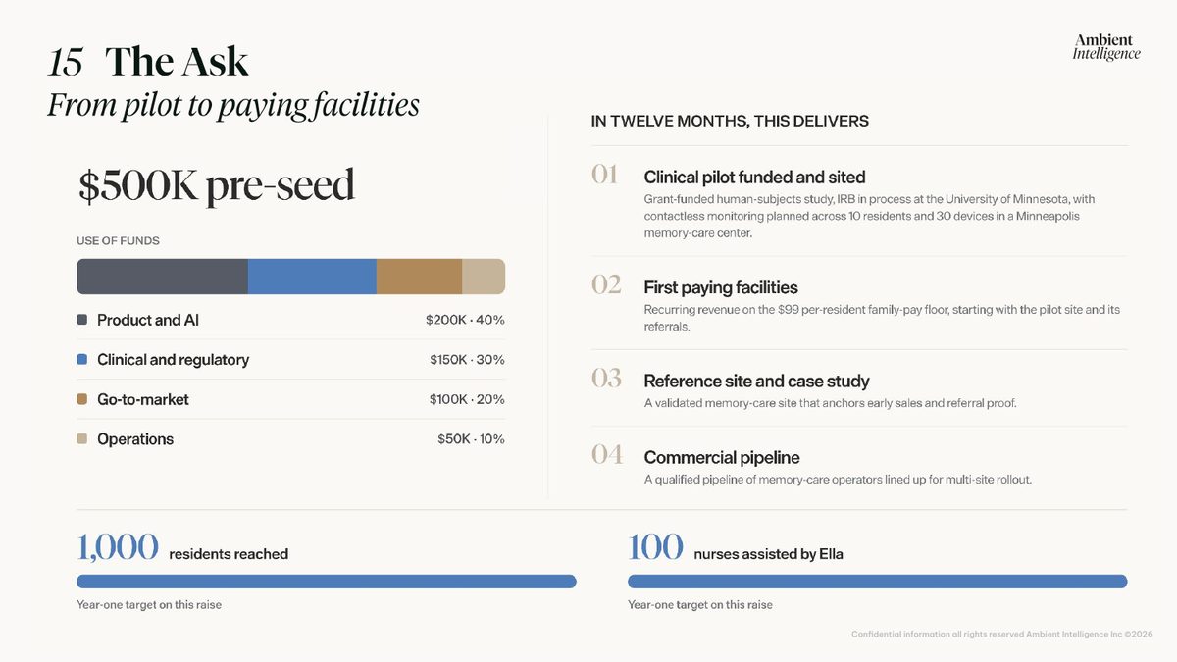Click the beige end segment of the funds bar
Image resolution: width=1177 pixels, height=662 pixels.
[x=484, y=277]
